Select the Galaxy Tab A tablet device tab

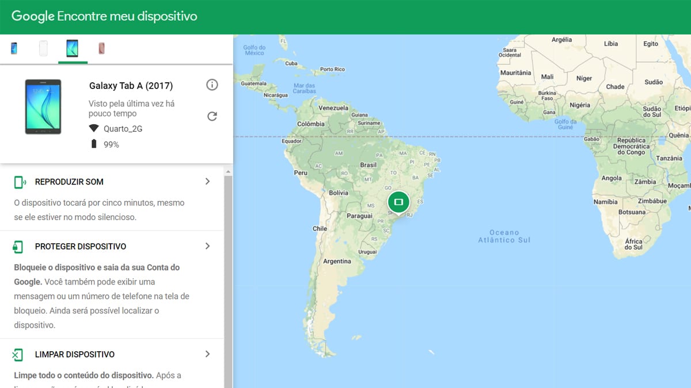73,48
